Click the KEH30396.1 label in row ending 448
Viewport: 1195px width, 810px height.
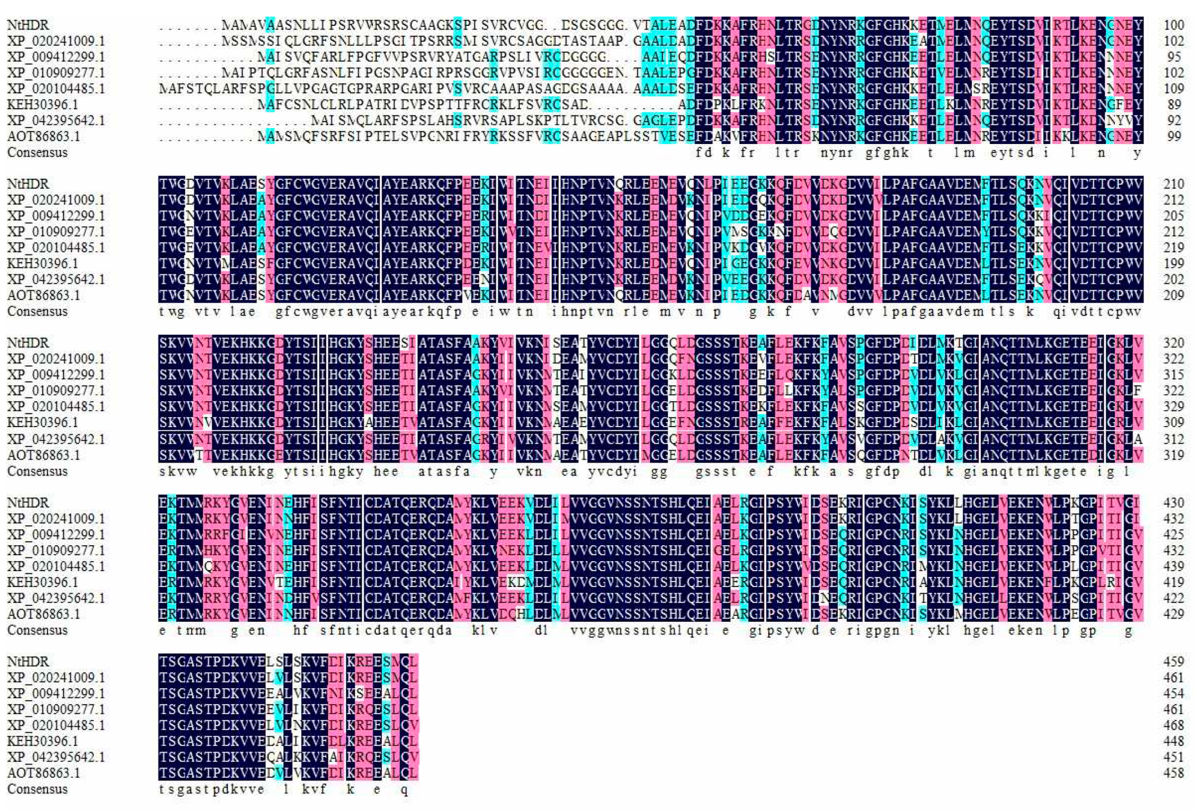42,741
